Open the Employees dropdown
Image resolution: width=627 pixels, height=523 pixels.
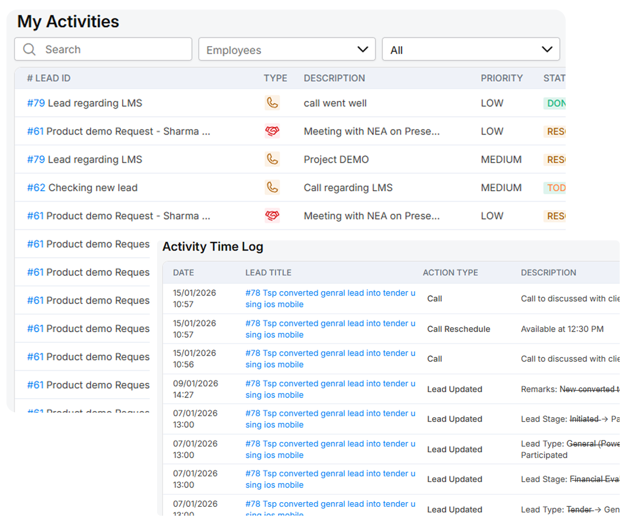[286, 50]
